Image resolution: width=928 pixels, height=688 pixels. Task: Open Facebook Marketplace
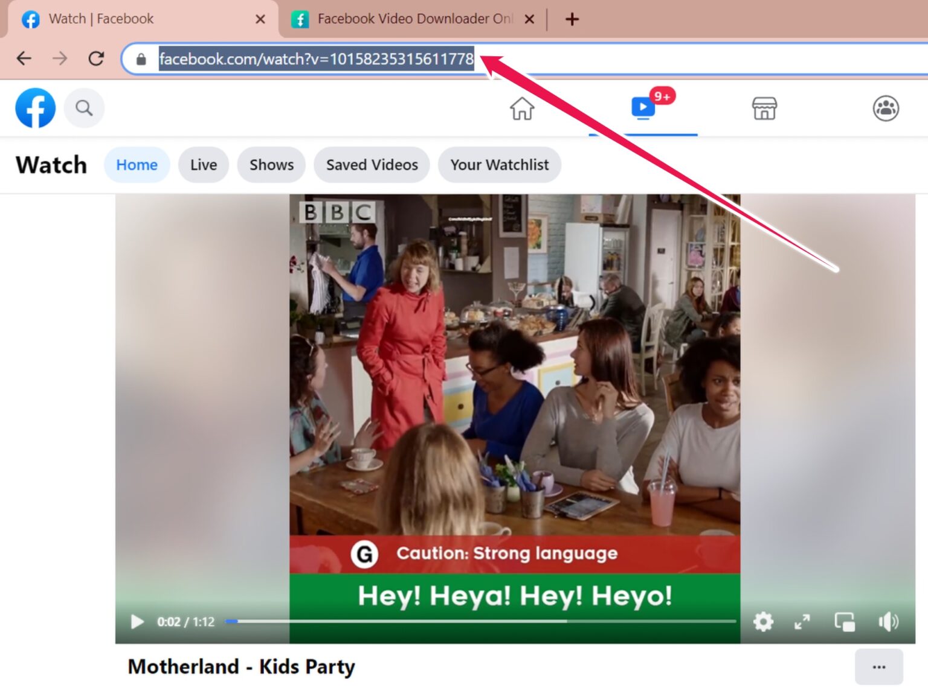(764, 109)
